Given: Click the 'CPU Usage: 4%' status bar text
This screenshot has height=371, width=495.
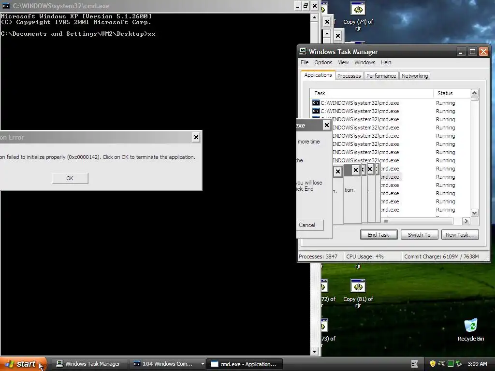Looking at the screenshot, I should (x=365, y=257).
